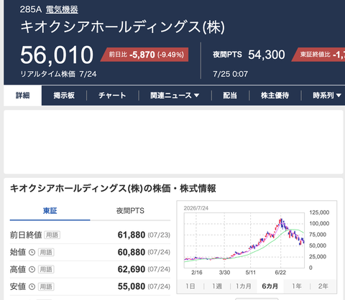
Task: Click the clock icon beside 安値
Action: 32,286
